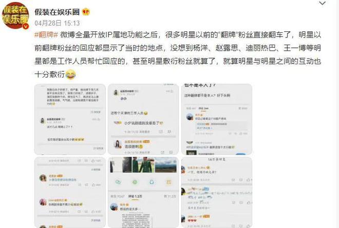Image resolution: width=339 pixels, height=228 pixels.
Task: Click the orange verified badge on avatar
Action: coord(26,26)
